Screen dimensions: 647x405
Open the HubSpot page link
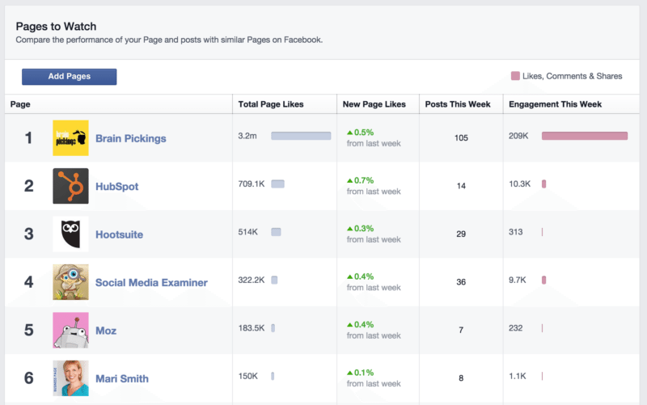[x=116, y=187]
